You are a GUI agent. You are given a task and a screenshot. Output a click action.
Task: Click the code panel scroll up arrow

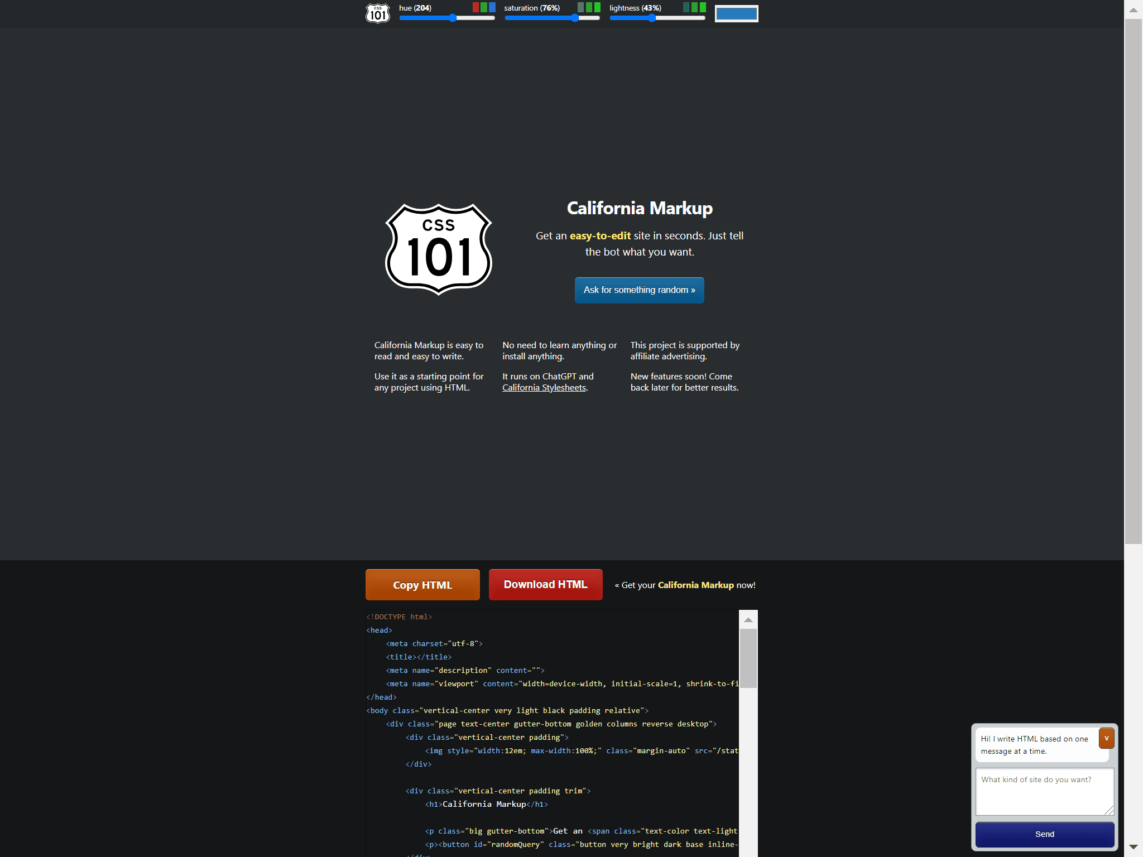click(x=748, y=620)
